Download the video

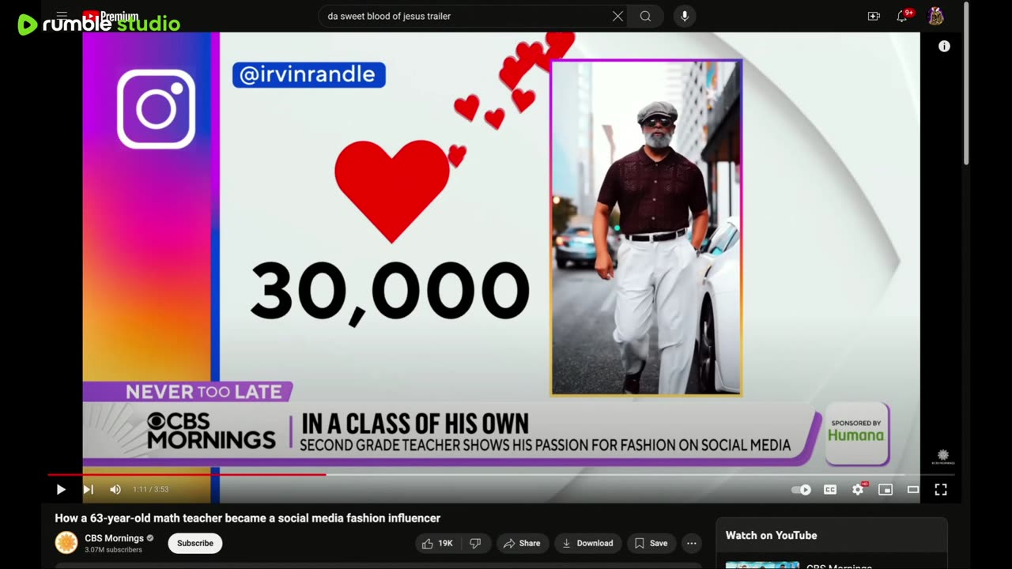[x=587, y=543]
